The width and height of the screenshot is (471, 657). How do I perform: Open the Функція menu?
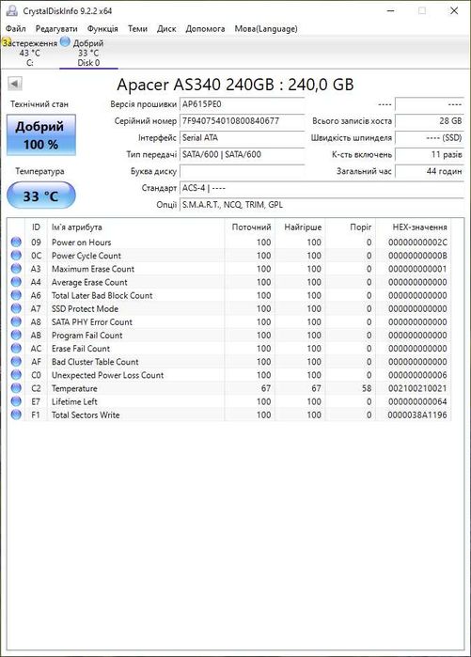102,28
